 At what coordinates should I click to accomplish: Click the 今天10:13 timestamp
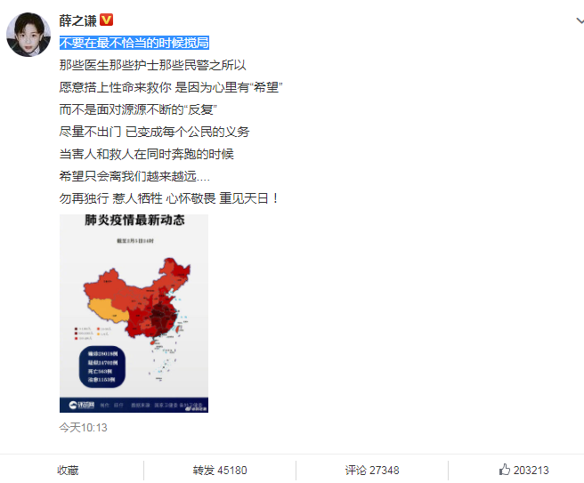pyautogui.click(x=83, y=428)
